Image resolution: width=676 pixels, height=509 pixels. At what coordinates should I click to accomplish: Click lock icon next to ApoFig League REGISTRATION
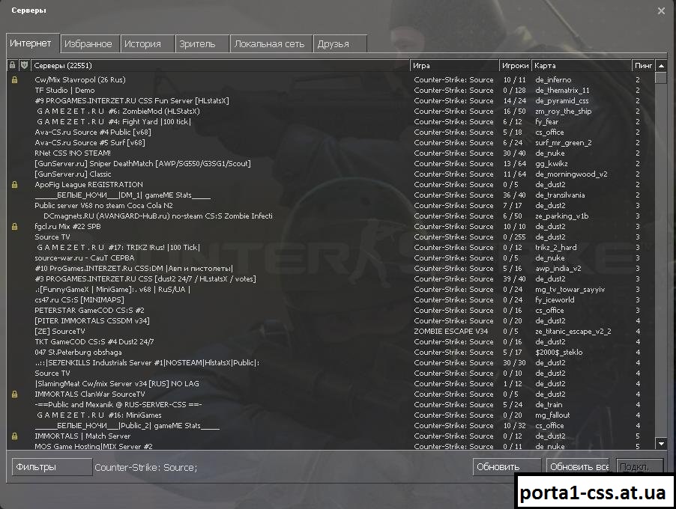point(14,185)
